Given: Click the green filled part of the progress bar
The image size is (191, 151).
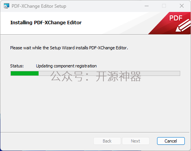Looking at the screenshot, I should (x=25, y=74).
